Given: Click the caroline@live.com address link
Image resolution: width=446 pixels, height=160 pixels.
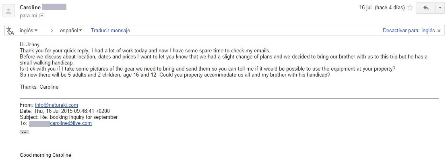Looking at the screenshot, I should (71, 123).
